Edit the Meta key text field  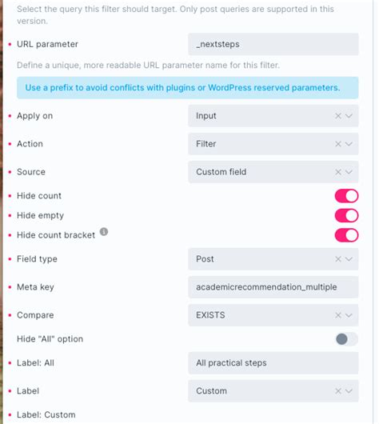point(273,287)
